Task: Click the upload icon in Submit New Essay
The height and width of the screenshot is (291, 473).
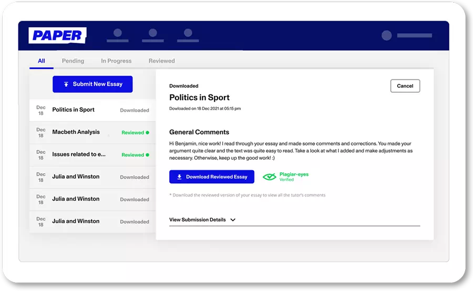Action: point(66,84)
